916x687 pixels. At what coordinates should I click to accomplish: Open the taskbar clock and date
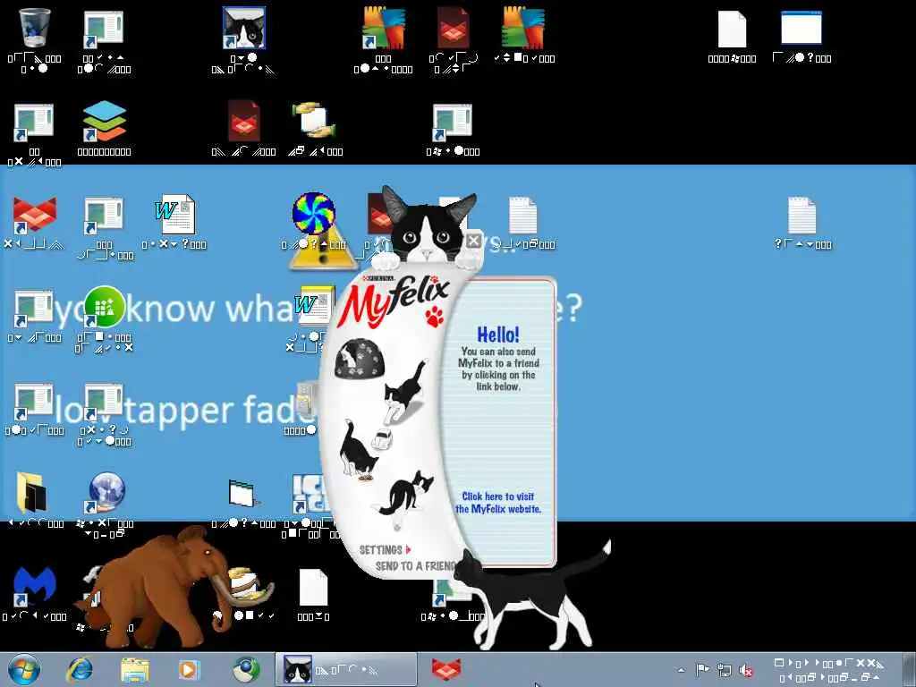tap(829, 670)
